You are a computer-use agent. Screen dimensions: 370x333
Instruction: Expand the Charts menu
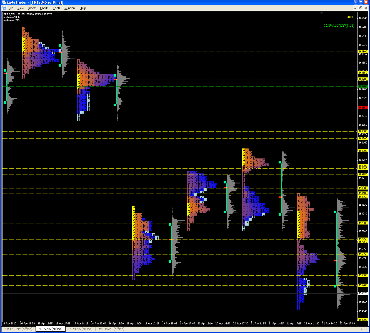(44, 8)
